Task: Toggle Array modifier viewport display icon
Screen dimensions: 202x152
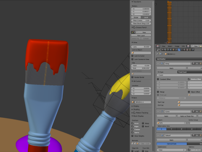Action: click(x=197, y=64)
